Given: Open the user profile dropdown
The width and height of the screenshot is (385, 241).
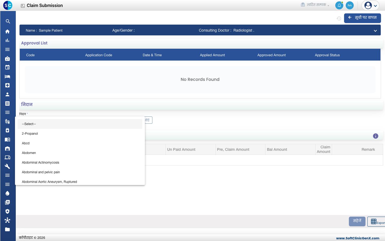Looking at the screenshot, I should tap(371, 5).
